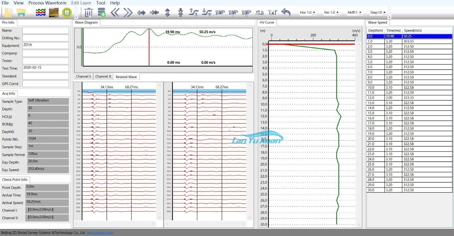
Task: Click the undo back arrow icon
Action: 286,12
